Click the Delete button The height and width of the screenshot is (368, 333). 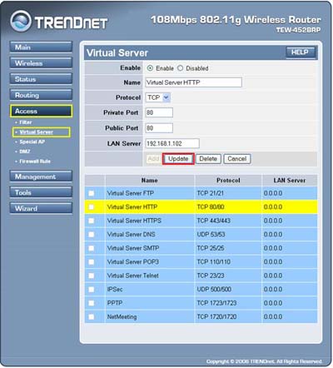point(208,159)
